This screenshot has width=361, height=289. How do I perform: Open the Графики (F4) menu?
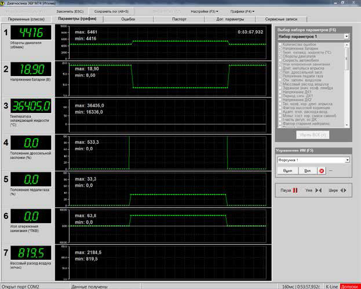click(240, 11)
